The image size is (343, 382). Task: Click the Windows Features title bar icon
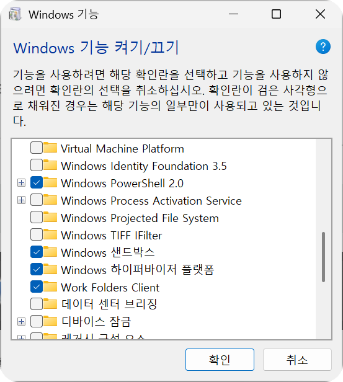click(x=15, y=14)
